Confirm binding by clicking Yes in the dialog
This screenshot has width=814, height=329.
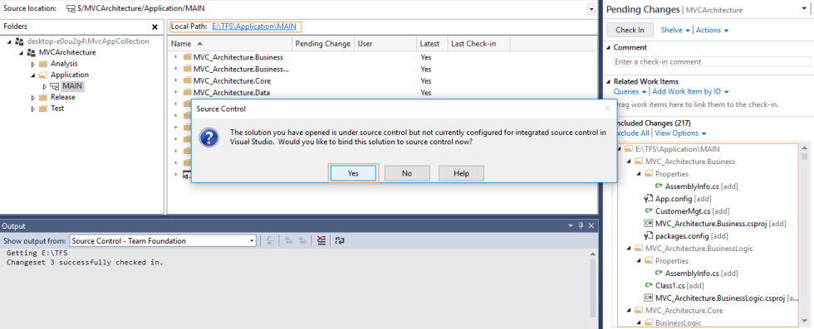(353, 173)
